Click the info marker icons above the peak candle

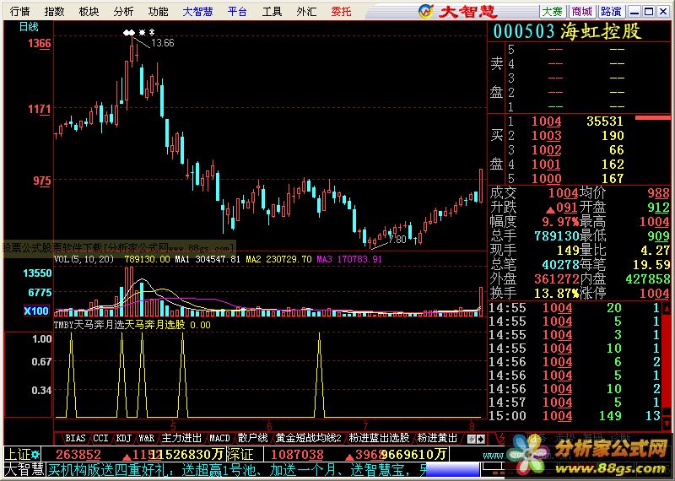point(138,32)
